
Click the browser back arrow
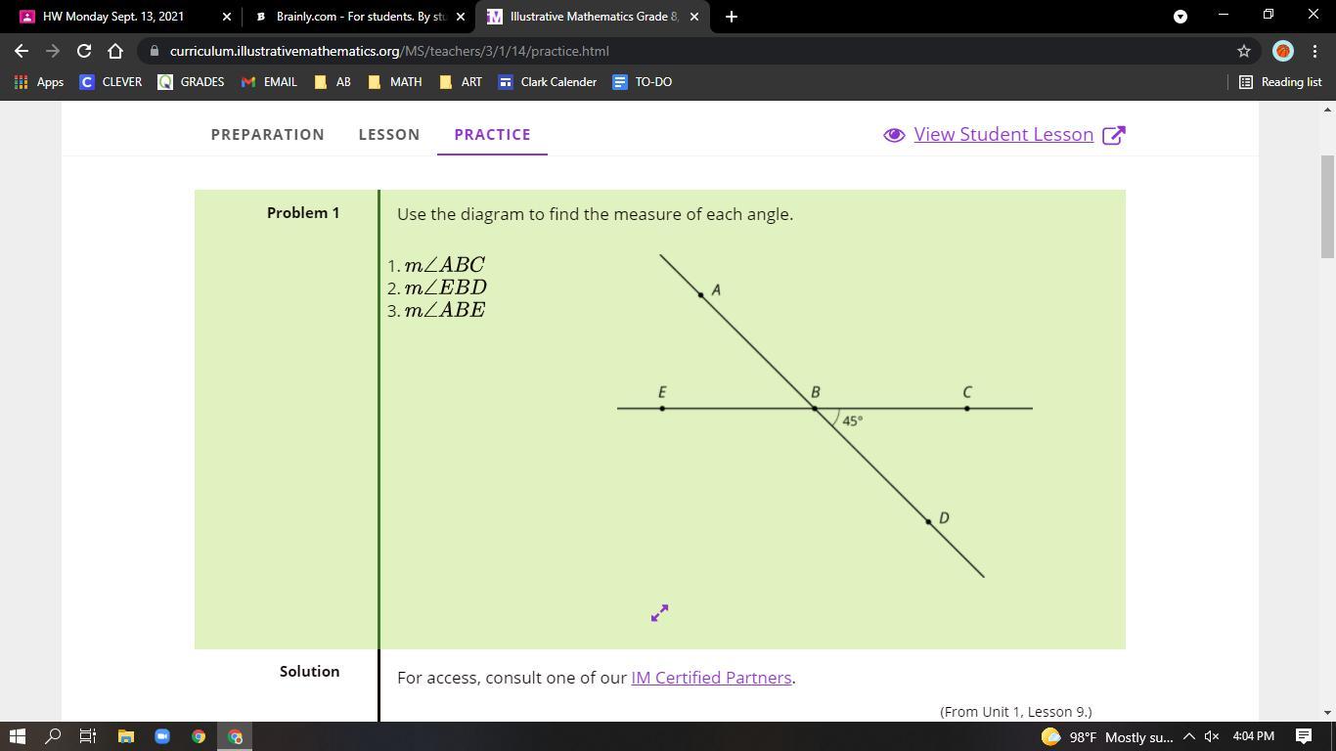pos(22,51)
